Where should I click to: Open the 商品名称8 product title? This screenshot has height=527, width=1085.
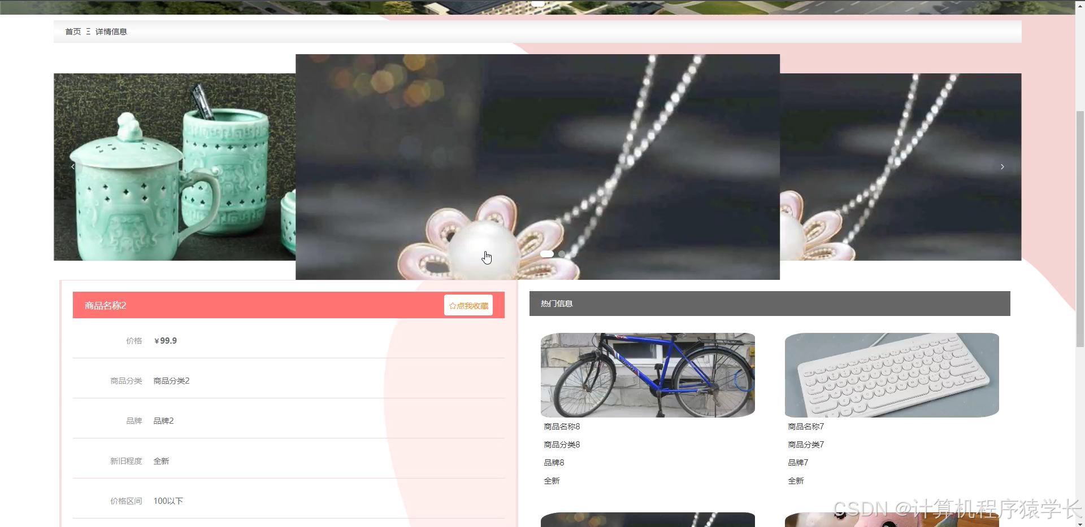click(562, 427)
